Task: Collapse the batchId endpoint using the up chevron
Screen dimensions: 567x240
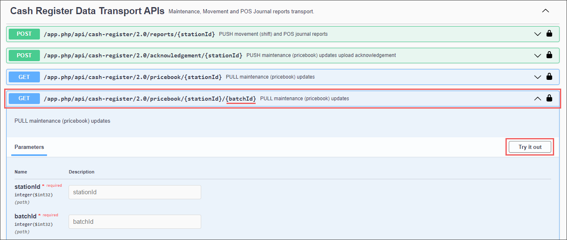Action: coord(537,98)
